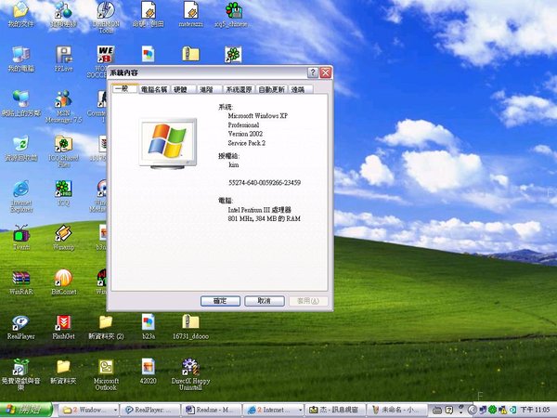557x418 pixels.
Task: Expand the grouped Windows Explorer taskbar button
Action: (x=89, y=410)
